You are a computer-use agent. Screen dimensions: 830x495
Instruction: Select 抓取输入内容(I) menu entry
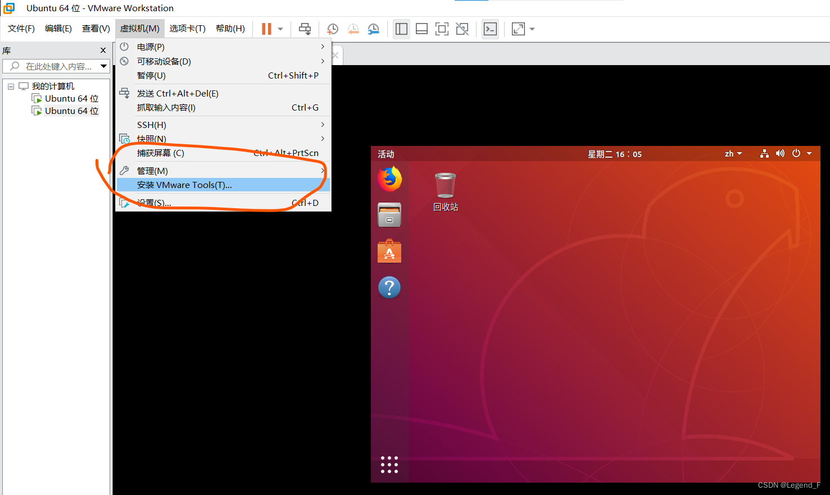[x=223, y=107]
